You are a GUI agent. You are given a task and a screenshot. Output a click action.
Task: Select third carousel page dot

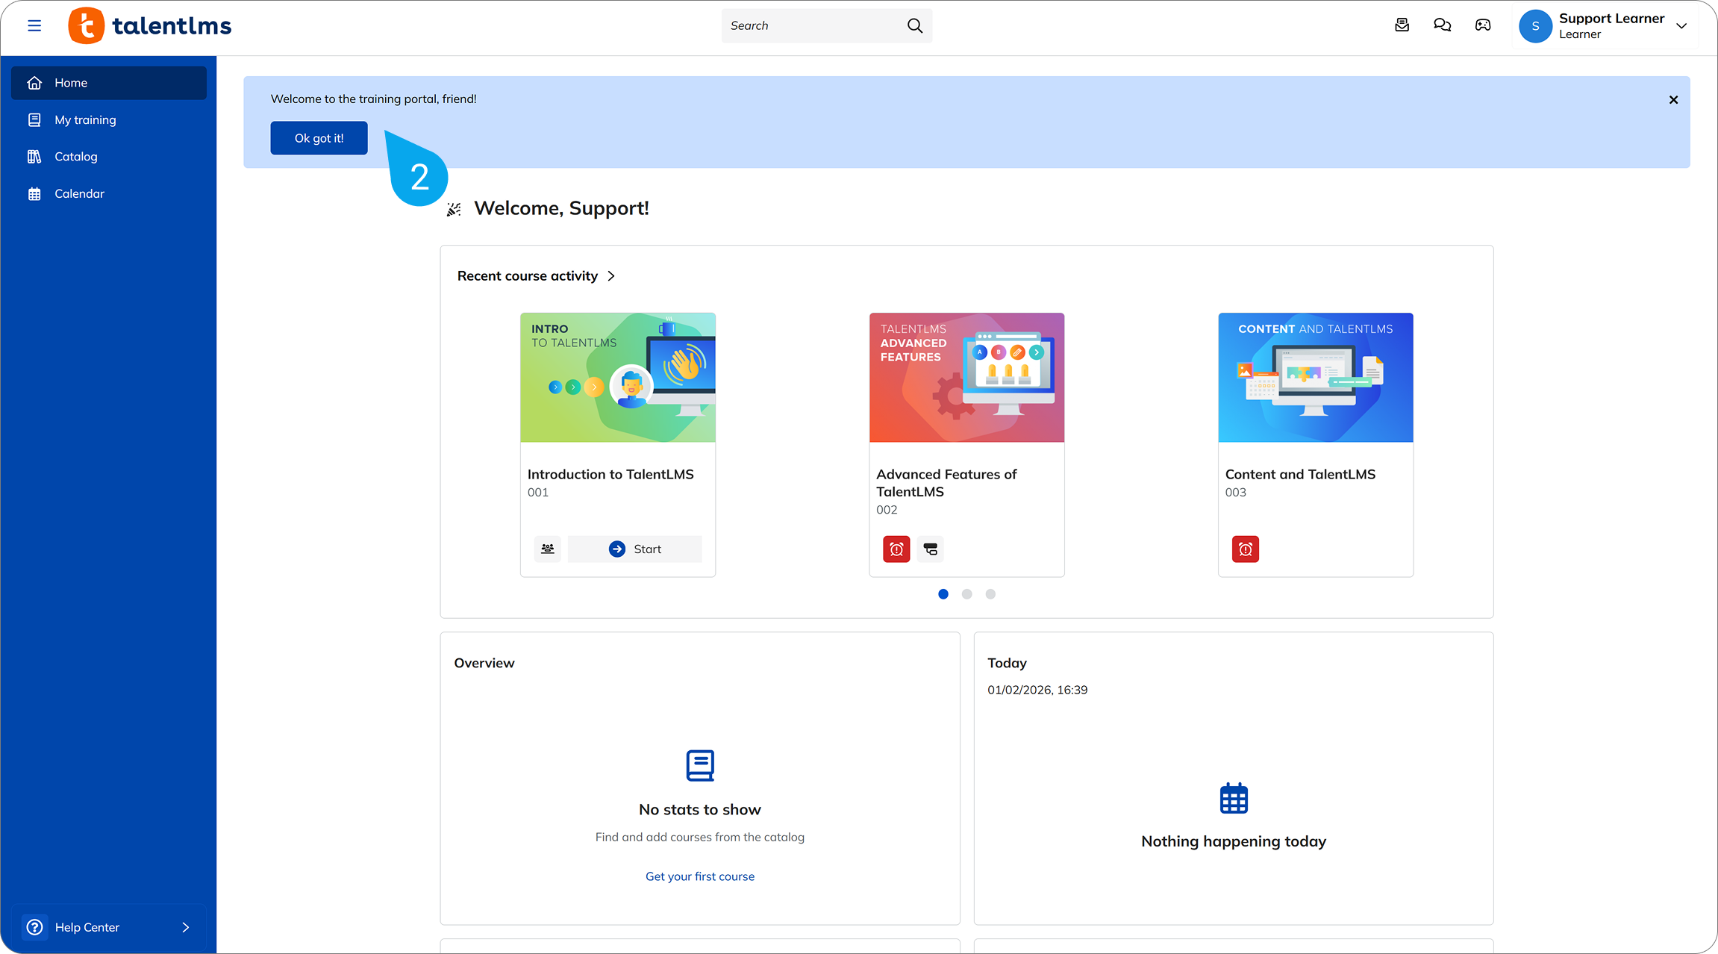click(x=990, y=594)
